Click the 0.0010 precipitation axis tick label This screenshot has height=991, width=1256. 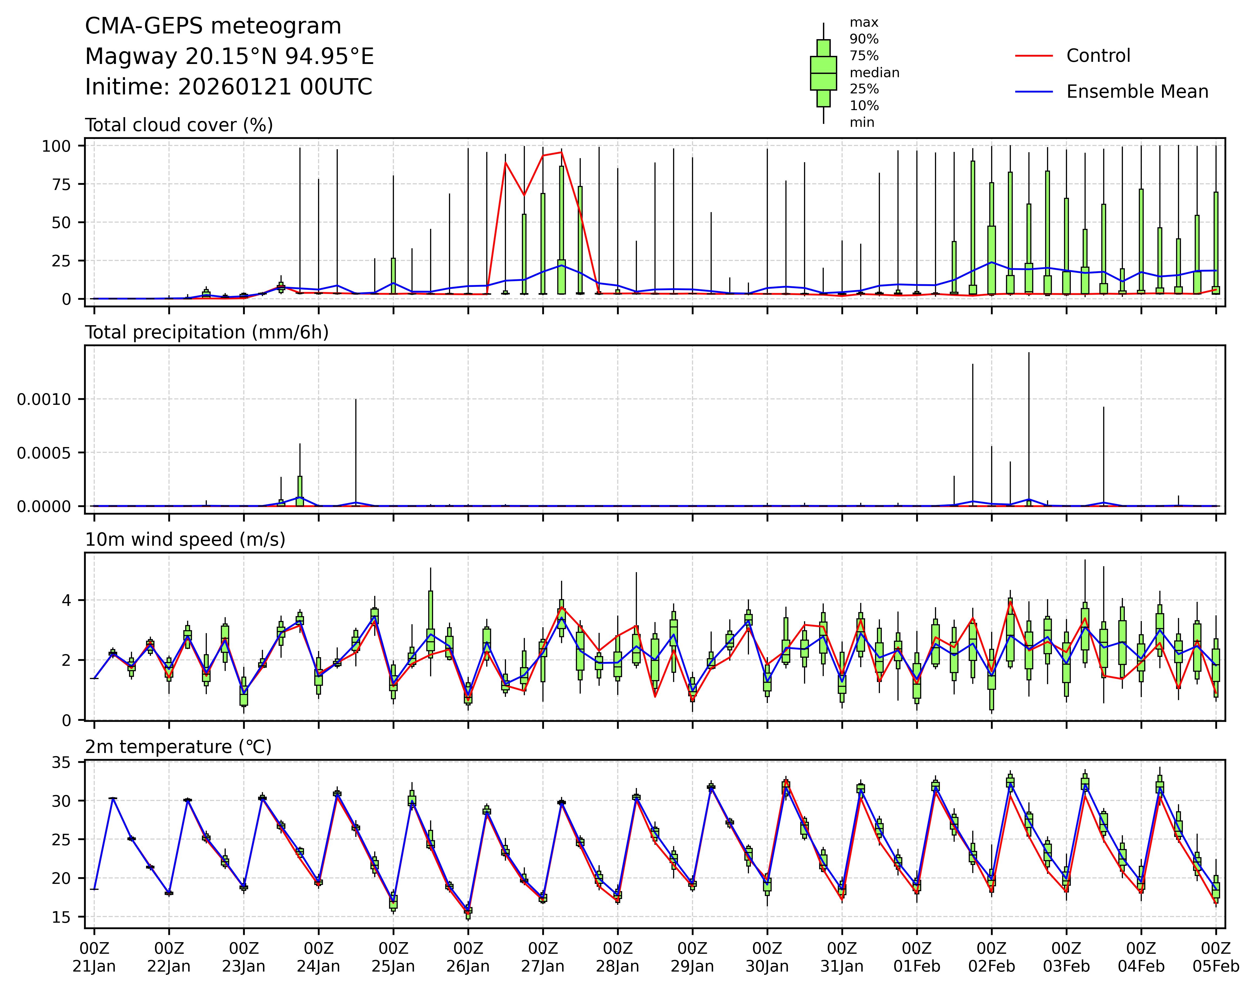pyautogui.click(x=43, y=399)
